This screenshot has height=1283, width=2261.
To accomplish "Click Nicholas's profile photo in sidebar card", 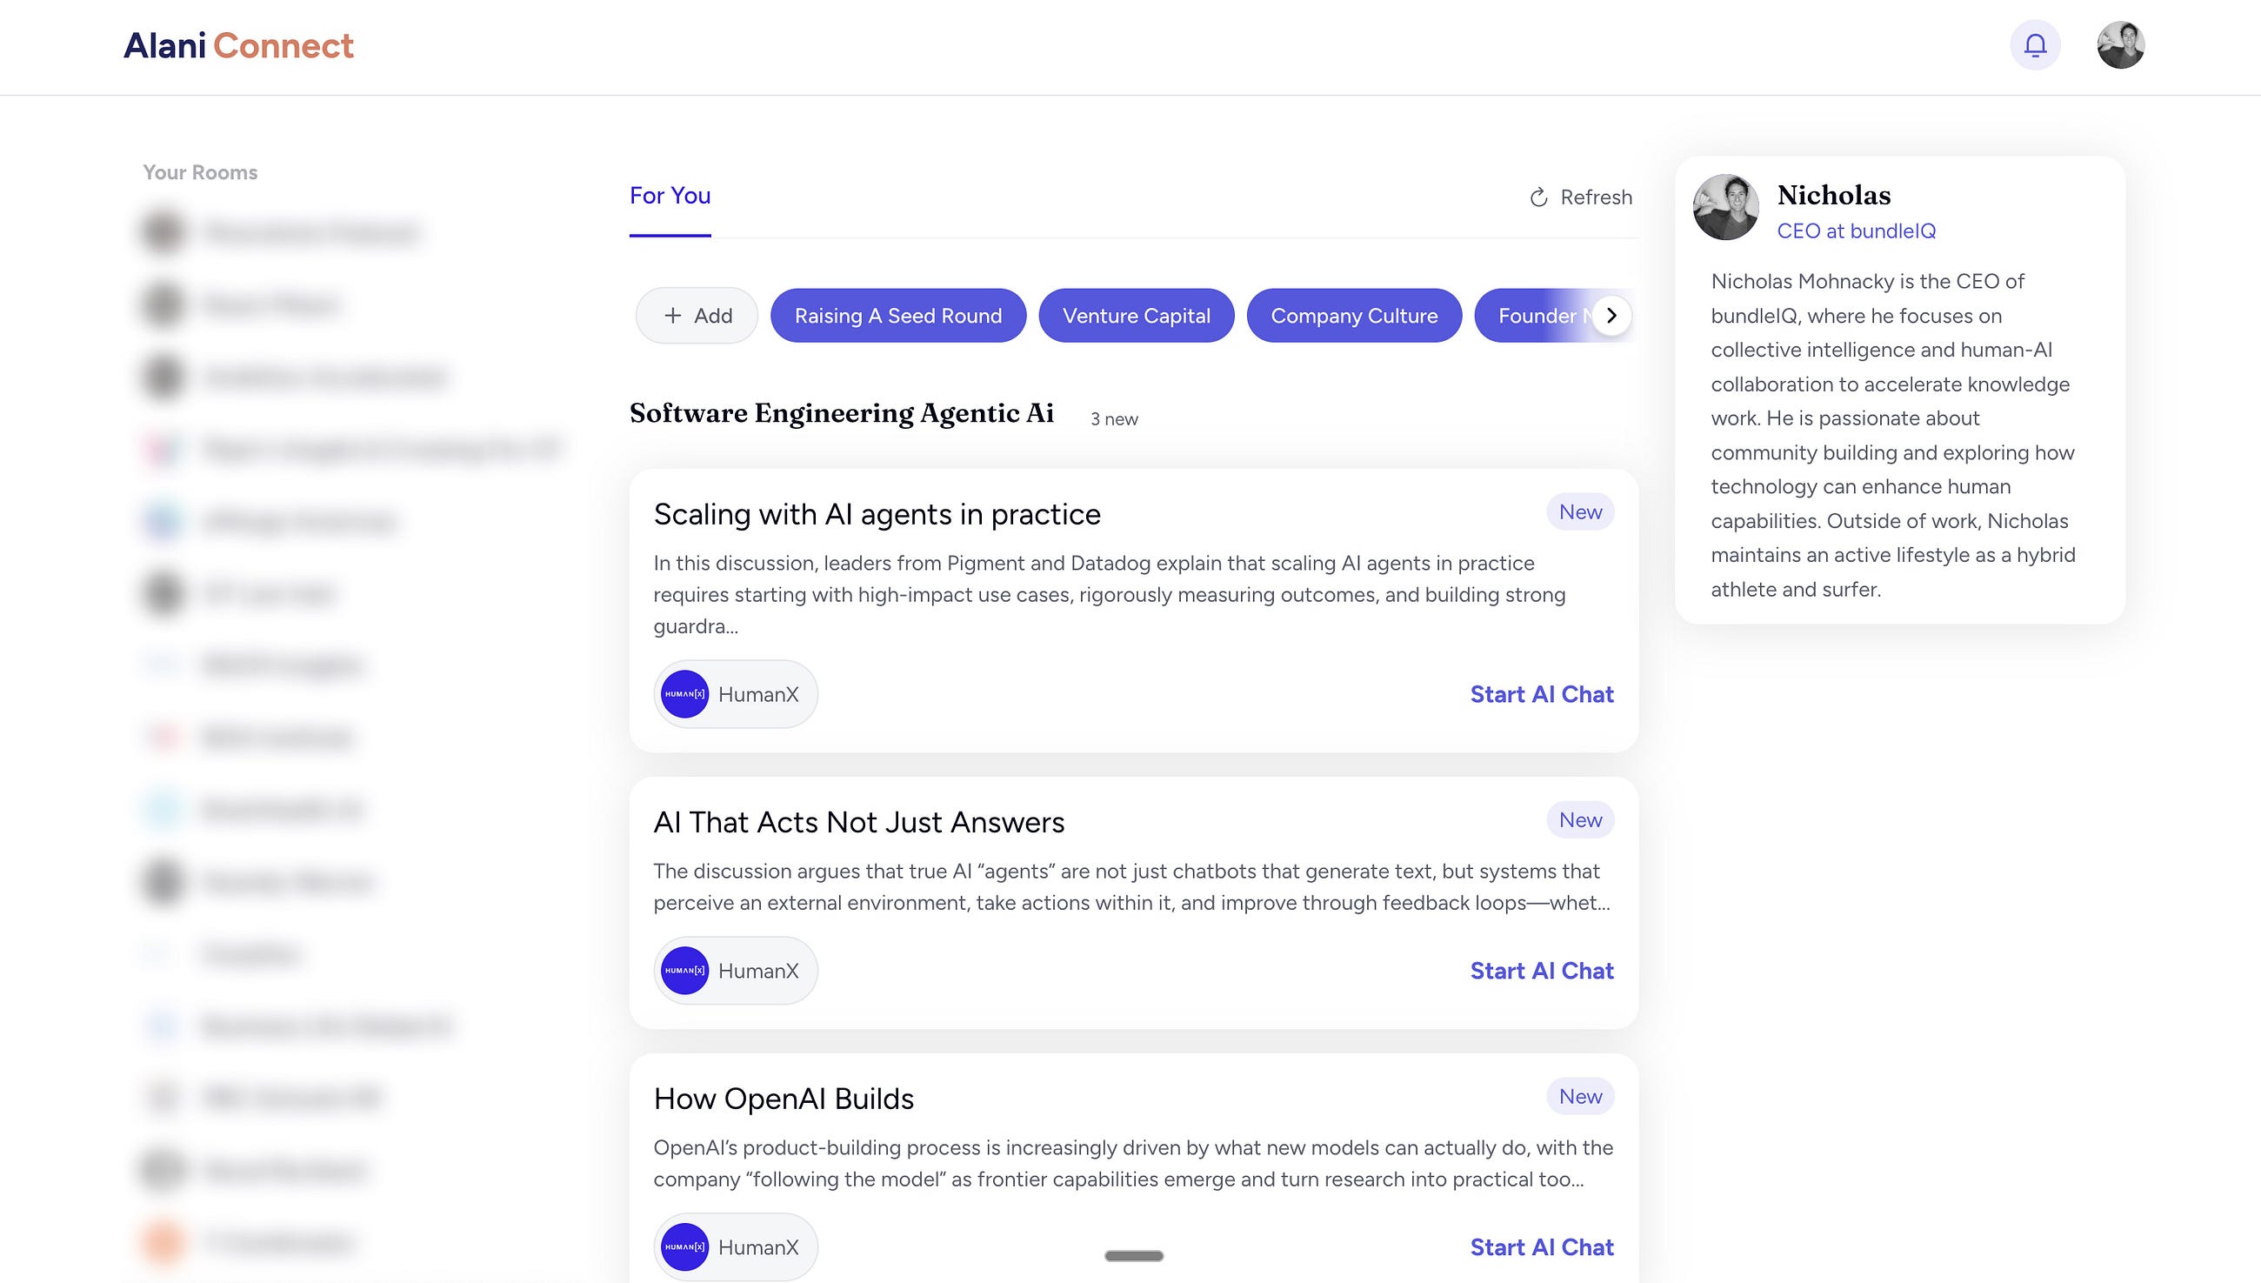I will pos(1725,207).
